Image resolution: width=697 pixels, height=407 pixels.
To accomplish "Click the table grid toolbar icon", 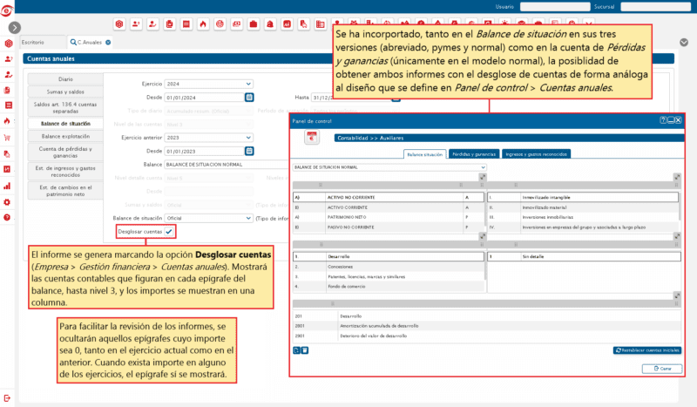I will (321, 24).
